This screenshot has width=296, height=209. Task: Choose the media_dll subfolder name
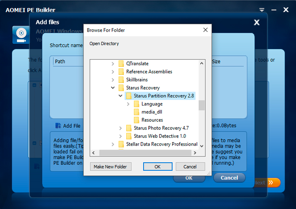(152, 112)
